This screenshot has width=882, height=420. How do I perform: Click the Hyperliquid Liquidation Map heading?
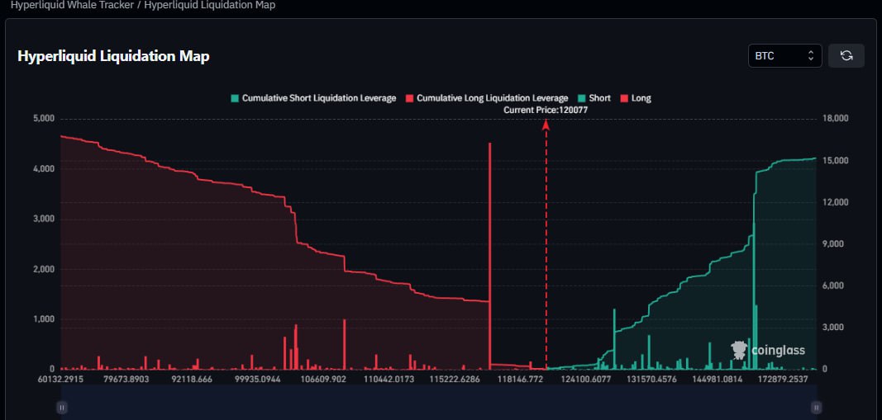point(113,56)
